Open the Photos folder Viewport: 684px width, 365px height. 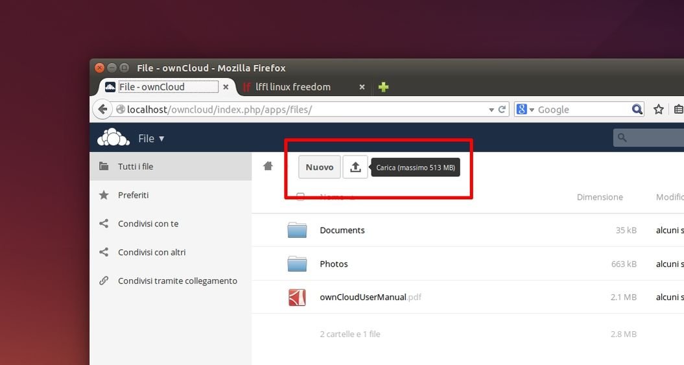pos(334,264)
